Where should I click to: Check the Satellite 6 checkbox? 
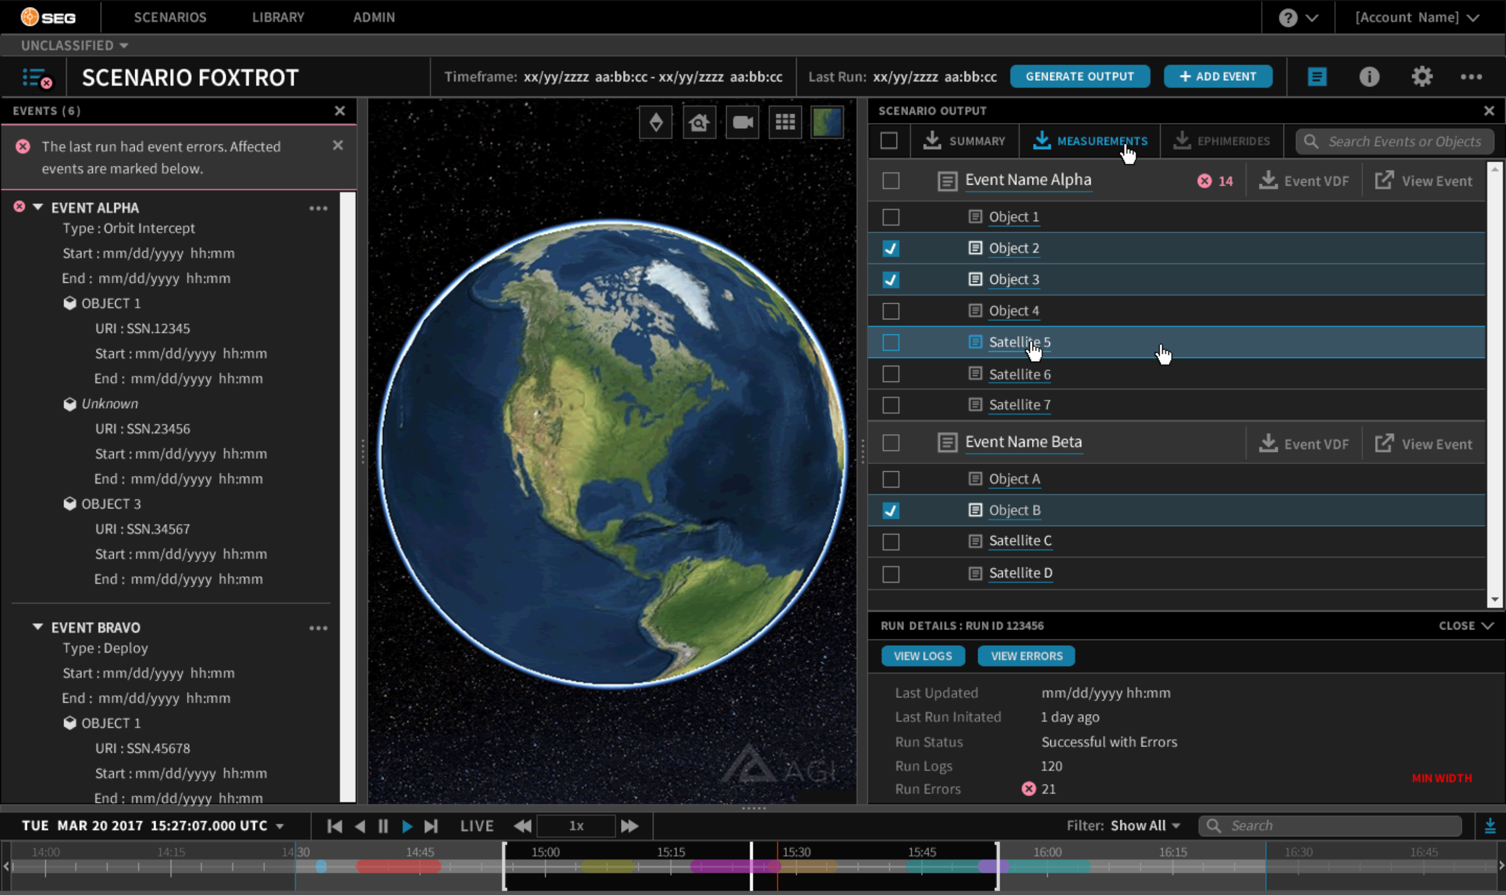890,374
